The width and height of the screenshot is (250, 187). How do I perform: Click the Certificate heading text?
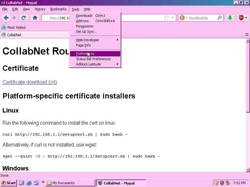coord(21,68)
